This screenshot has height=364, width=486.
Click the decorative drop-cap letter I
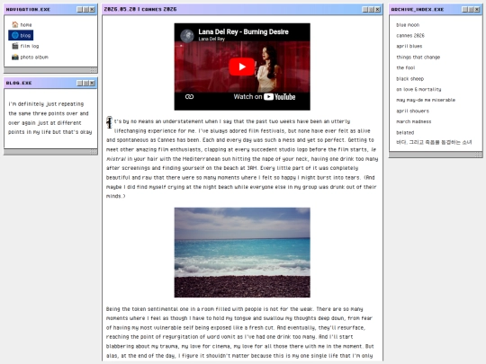110,122
